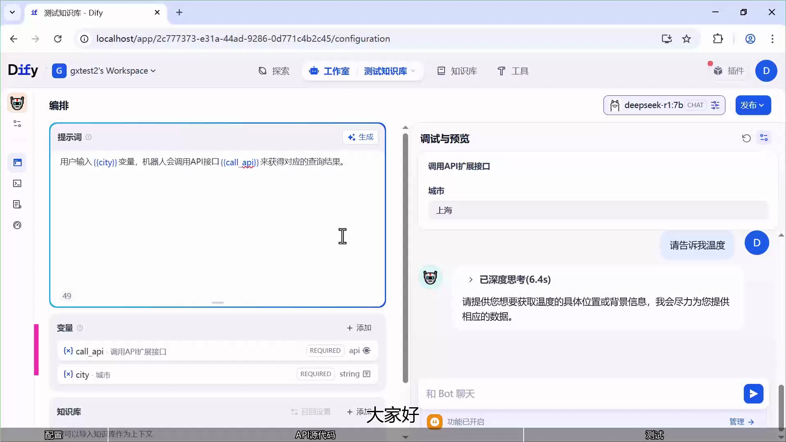The image size is (786, 442).
Task: Open a new browser tab
Action: [179, 12]
